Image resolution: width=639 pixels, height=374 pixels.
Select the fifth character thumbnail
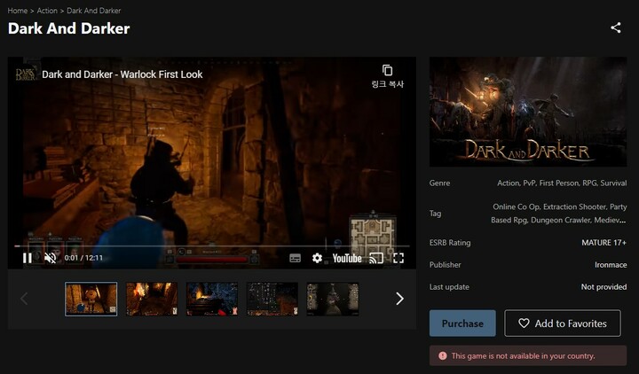pyautogui.click(x=333, y=300)
